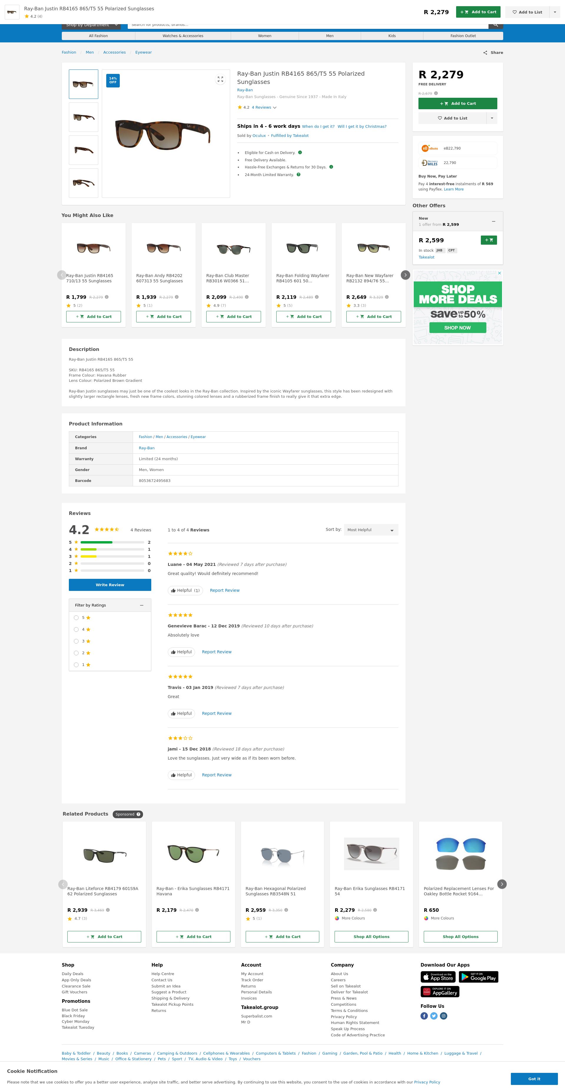
Task: Open Takealot Instagram page icon
Action: (443, 1016)
